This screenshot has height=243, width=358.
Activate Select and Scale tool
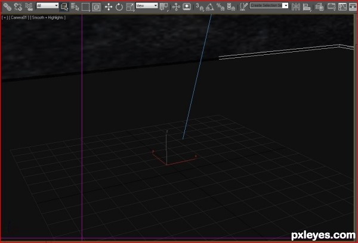130,7
